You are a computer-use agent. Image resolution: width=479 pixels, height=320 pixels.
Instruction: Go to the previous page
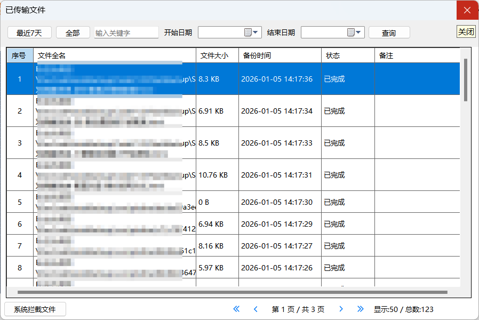click(x=256, y=309)
